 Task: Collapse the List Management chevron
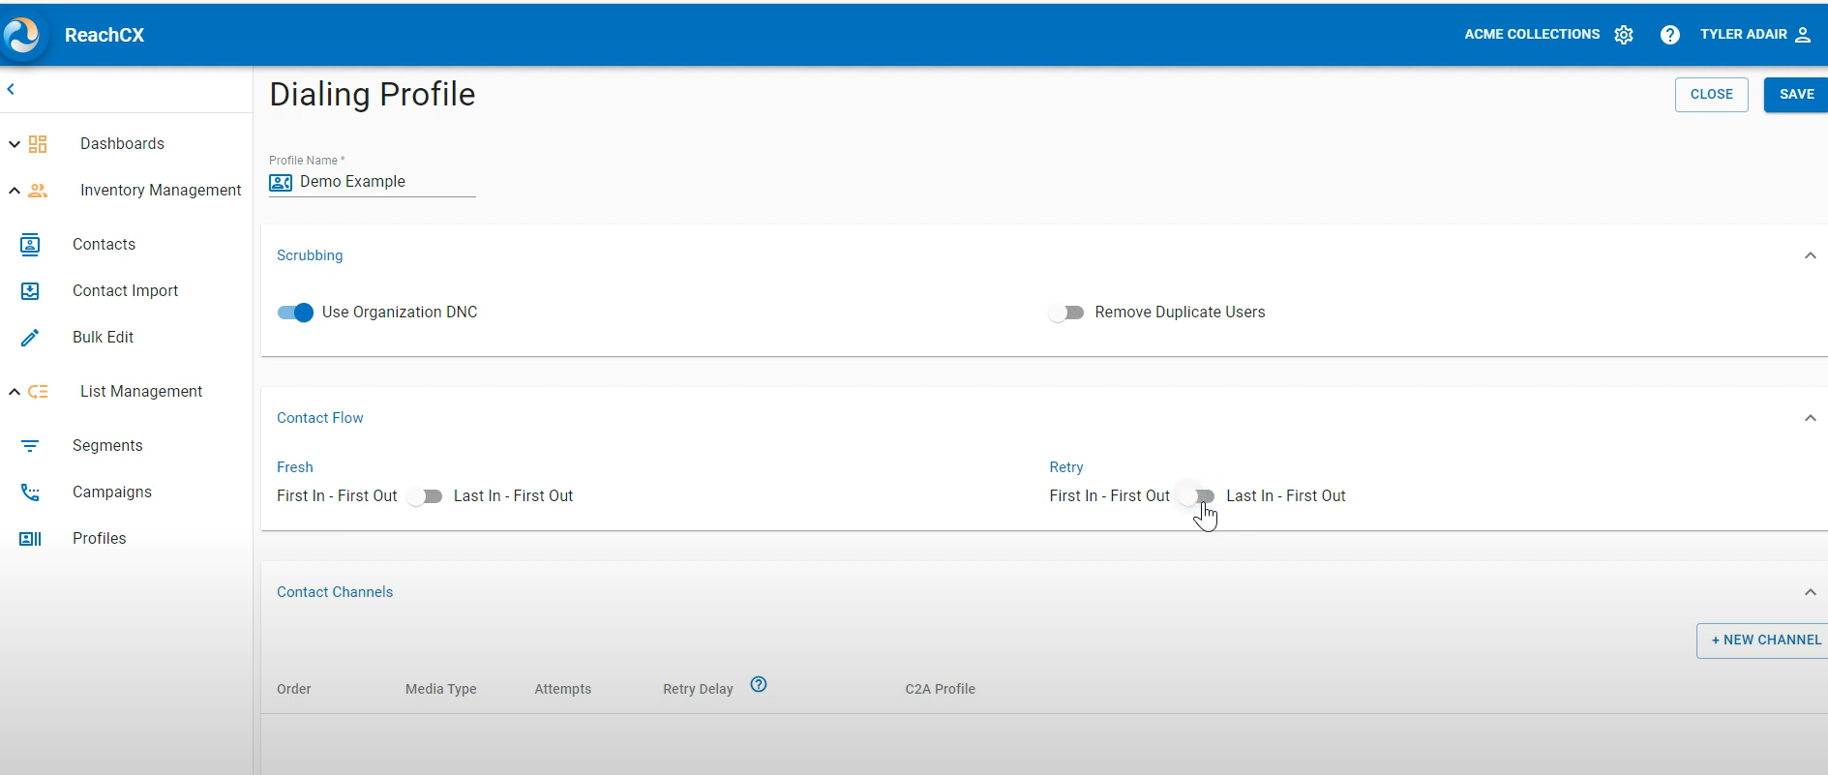15,392
